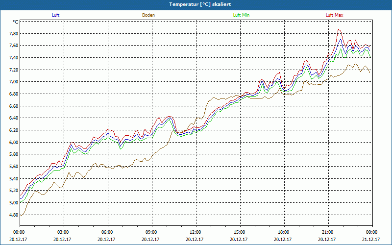
Task: Click the brown Boden curve start at 00:00
Action: [21, 216]
